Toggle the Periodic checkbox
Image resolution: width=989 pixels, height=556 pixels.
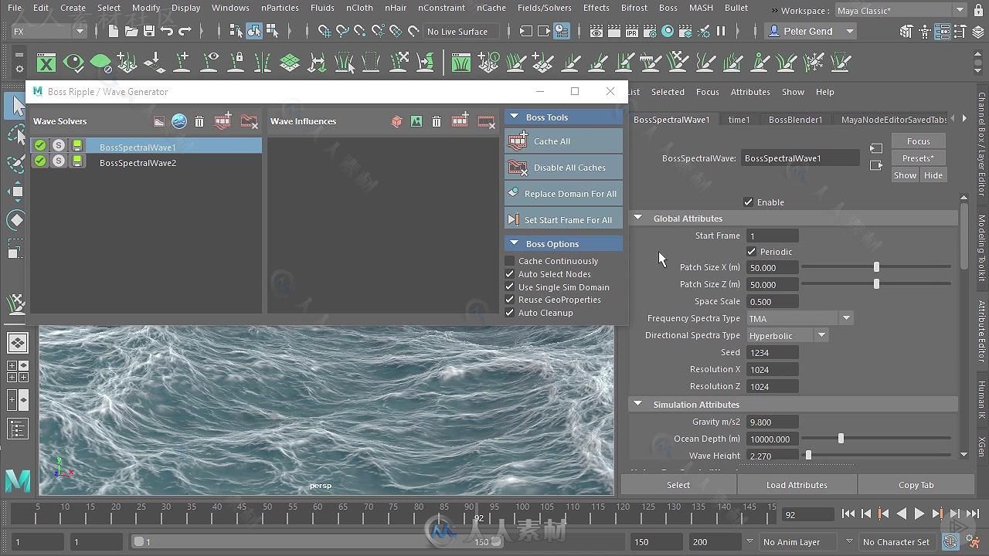pos(752,252)
